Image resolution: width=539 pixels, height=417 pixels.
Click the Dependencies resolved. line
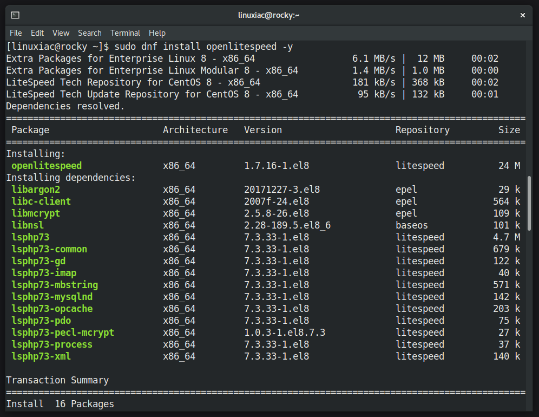click(65, 106)
